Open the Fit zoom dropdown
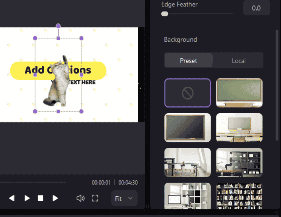Viewport: 281px width, 217px height. pyautogui.click(x=124, y=198)
